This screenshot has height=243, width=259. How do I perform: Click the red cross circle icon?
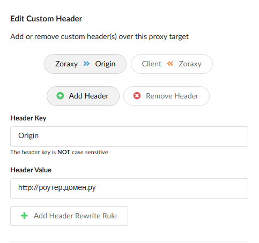tap(137, 96)
